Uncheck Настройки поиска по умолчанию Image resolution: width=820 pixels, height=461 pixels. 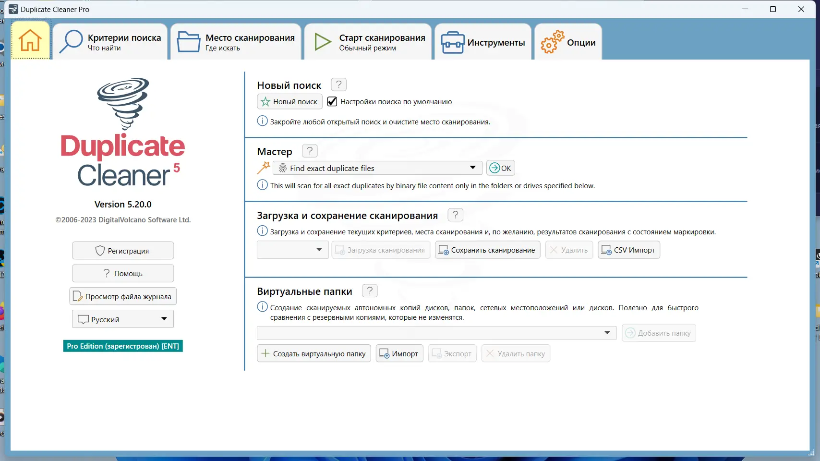coord(332,101)
